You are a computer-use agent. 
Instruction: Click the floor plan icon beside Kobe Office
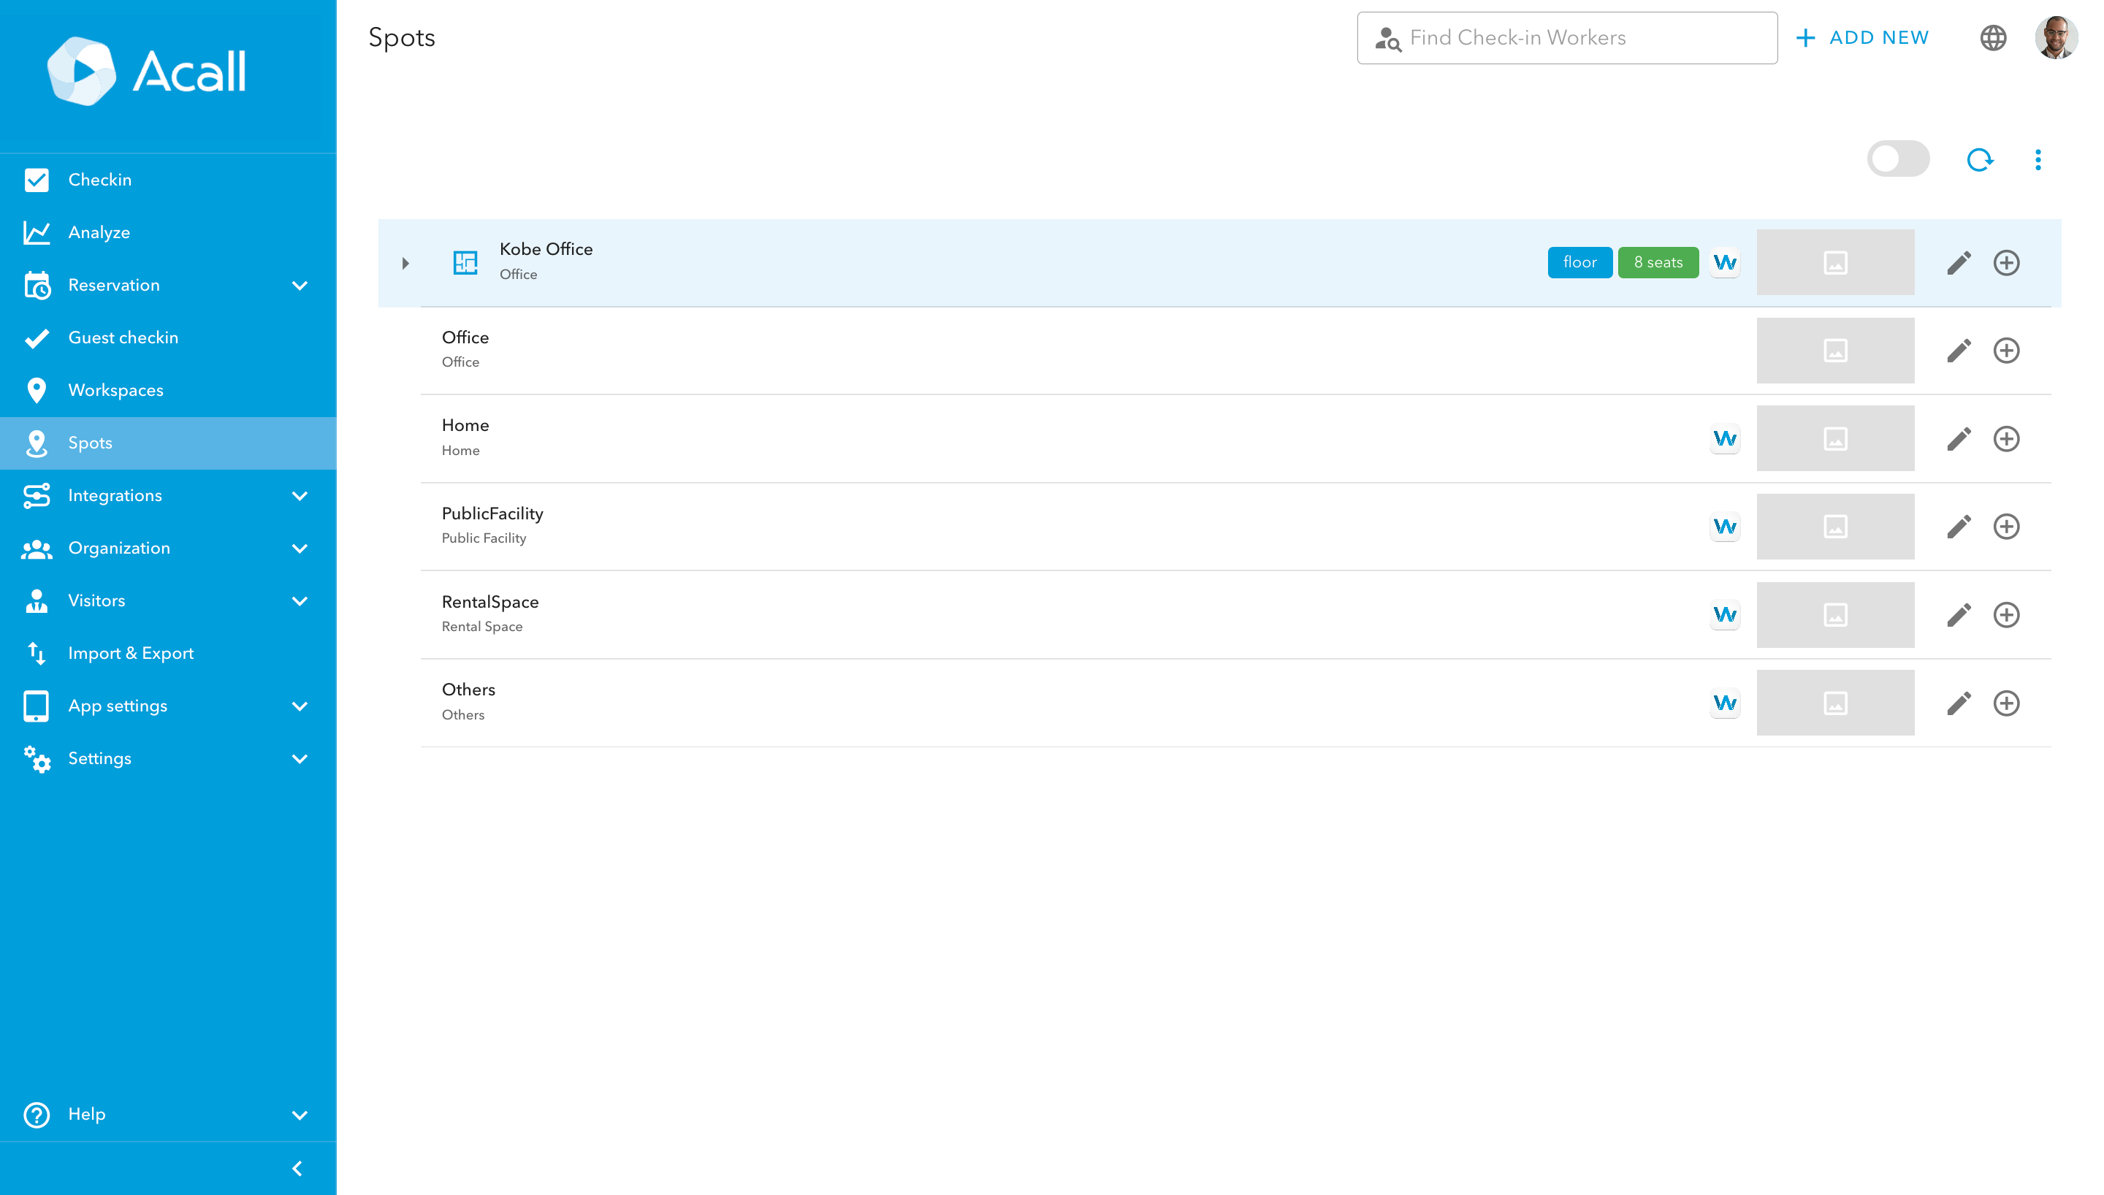pos(465,261)
